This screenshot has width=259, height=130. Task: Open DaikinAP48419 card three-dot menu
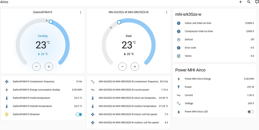click(x=81, y=12)
